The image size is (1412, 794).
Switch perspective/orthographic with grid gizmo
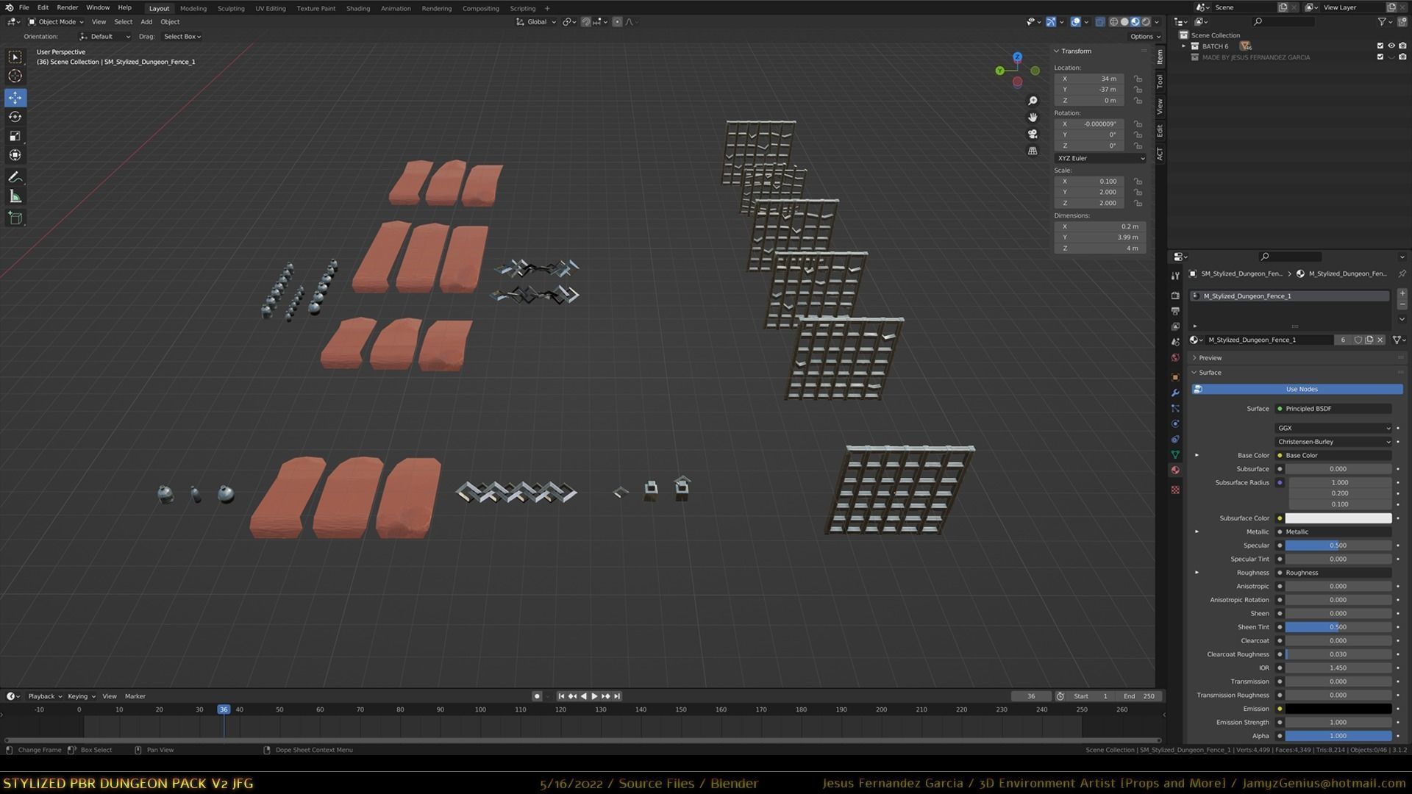(x=1033, y=151)
